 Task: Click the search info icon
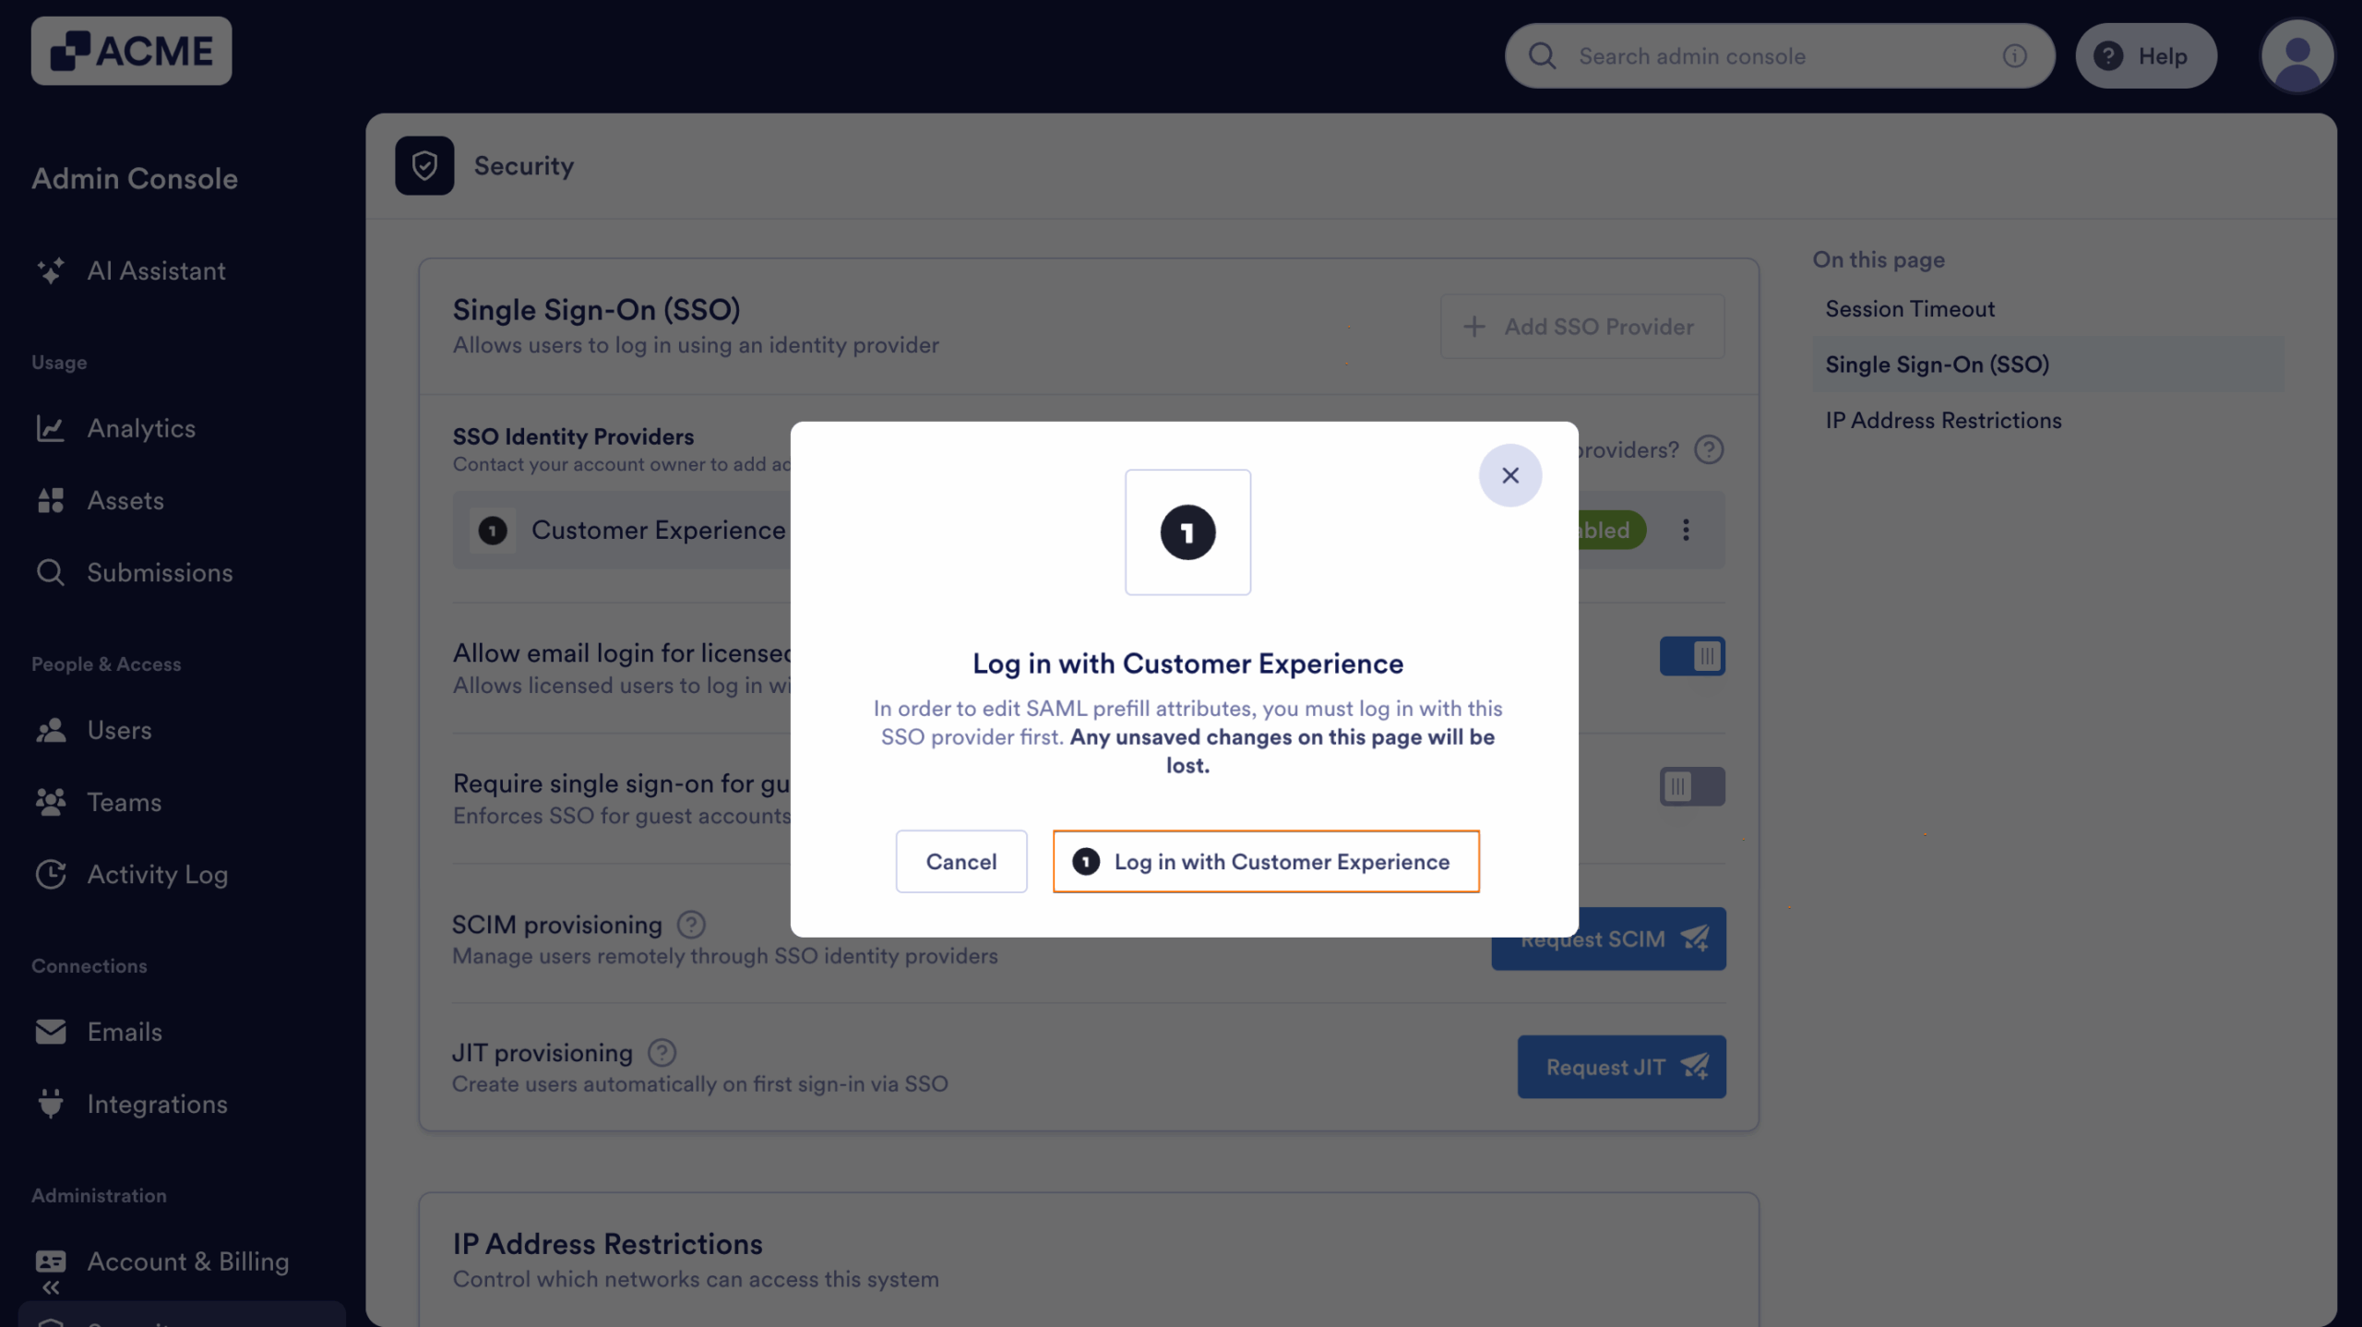coord(2014,56)
